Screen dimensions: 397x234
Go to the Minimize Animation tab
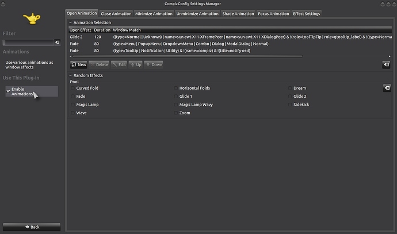coord(154,14)
